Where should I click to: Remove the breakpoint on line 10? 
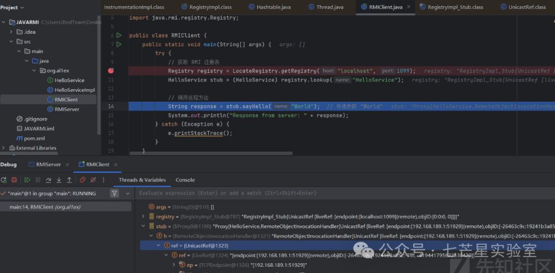tap(111, 71)
